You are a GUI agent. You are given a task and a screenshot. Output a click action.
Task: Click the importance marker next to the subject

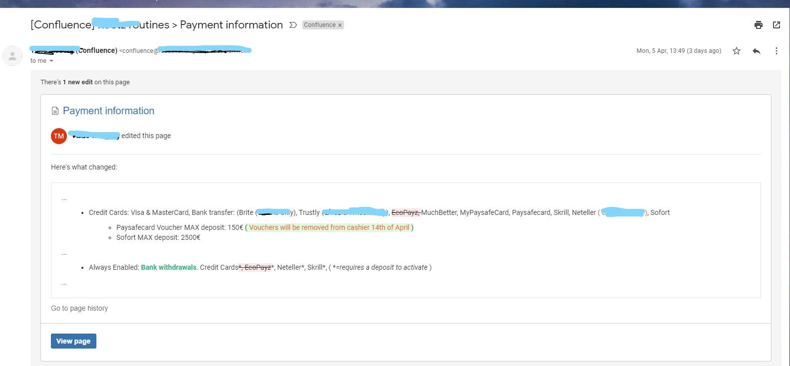(293, 25)
